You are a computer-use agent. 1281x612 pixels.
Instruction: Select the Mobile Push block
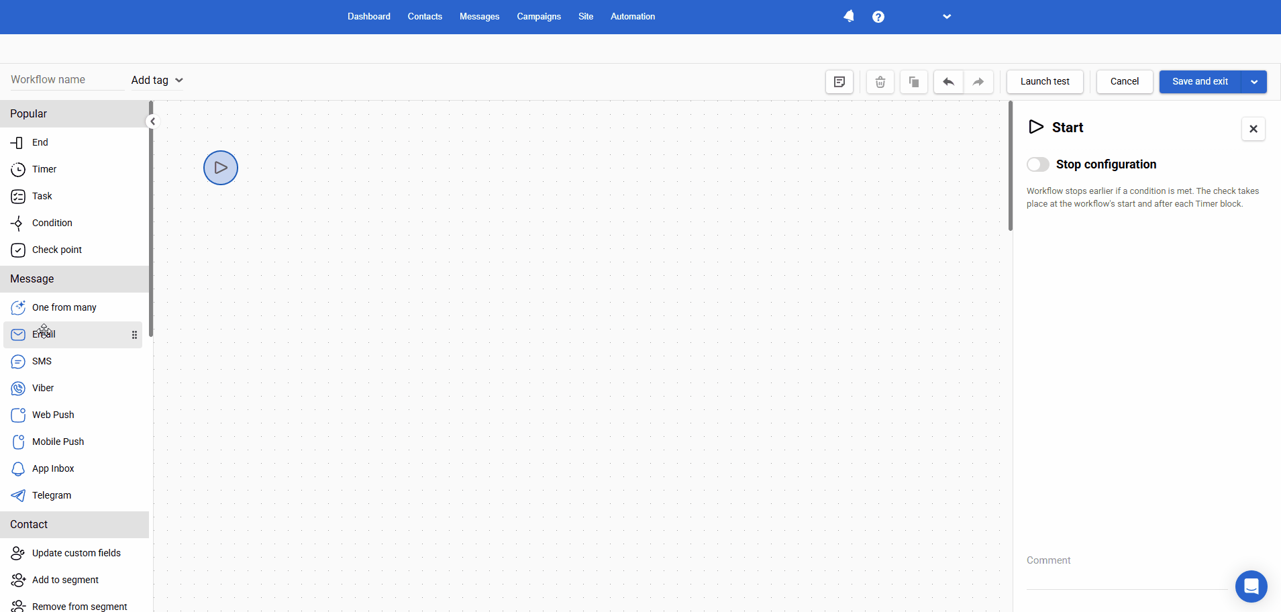coord(72,442)
